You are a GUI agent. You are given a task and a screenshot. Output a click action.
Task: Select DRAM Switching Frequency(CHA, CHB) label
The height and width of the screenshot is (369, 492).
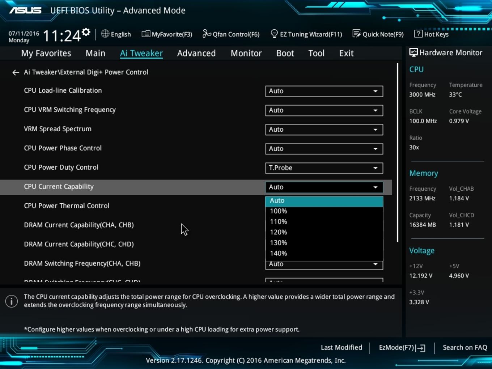pos(82,263)
